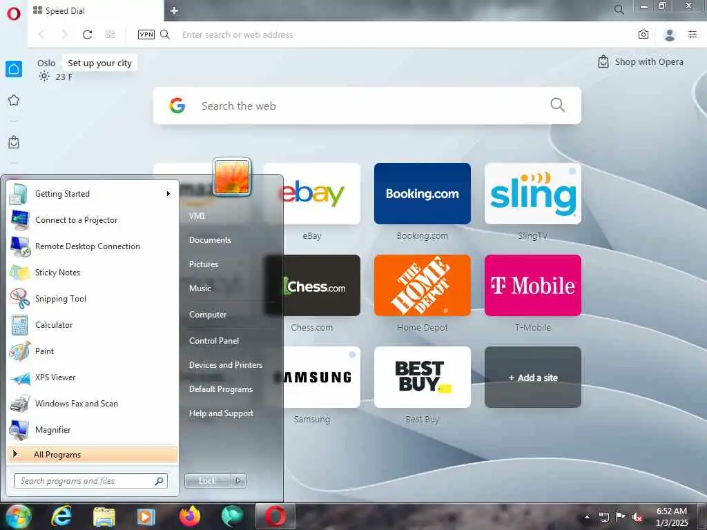Open Control Panel in Start menu

click(214, 341)
